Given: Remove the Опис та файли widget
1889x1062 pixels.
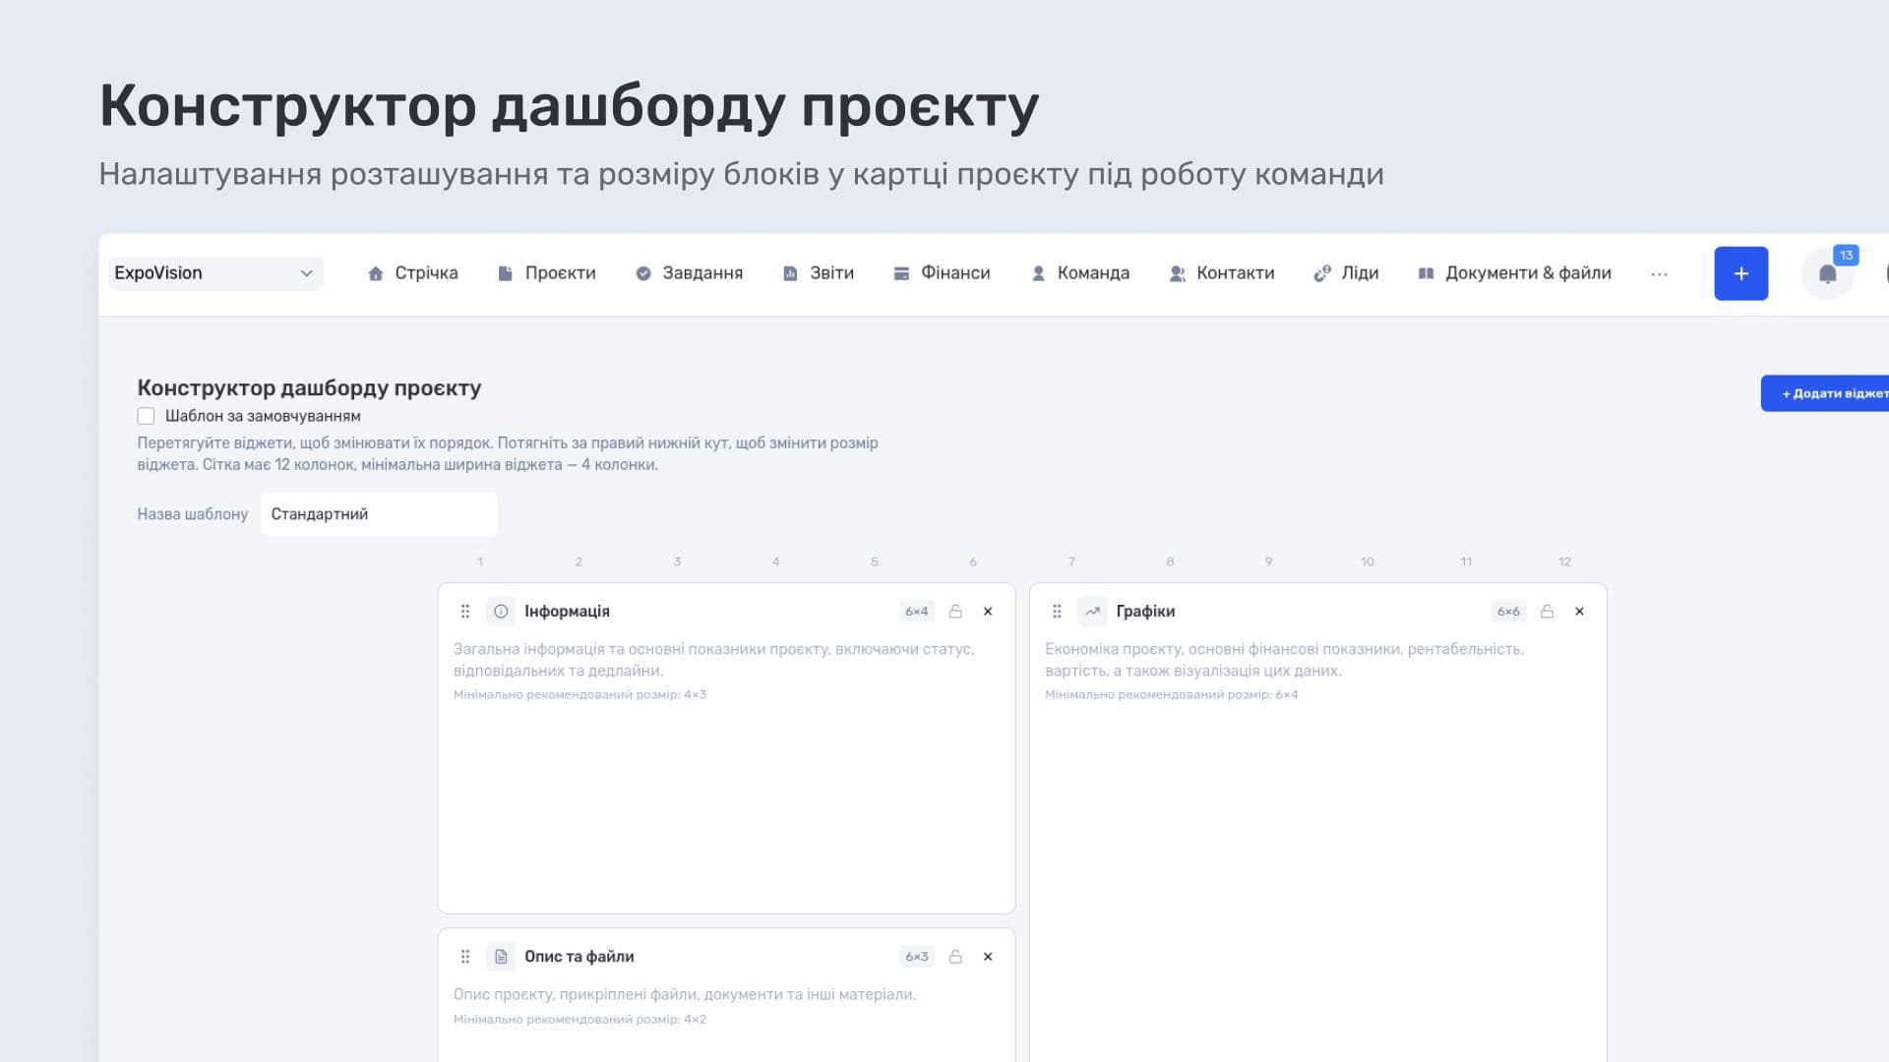Looking at the screenshot, I should (988, 957).
